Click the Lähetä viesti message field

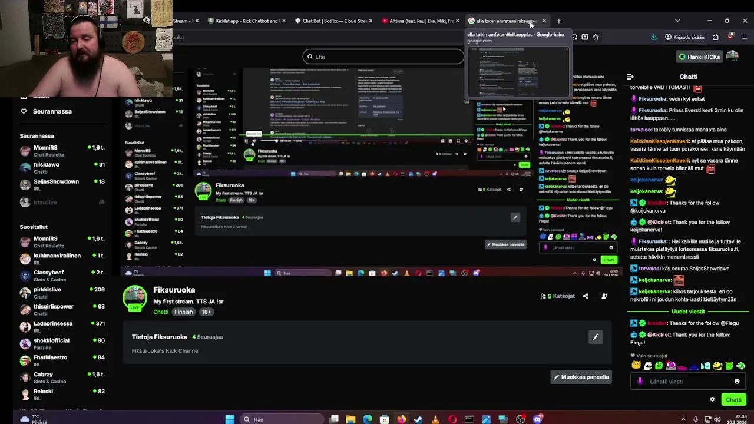(687, 382)
